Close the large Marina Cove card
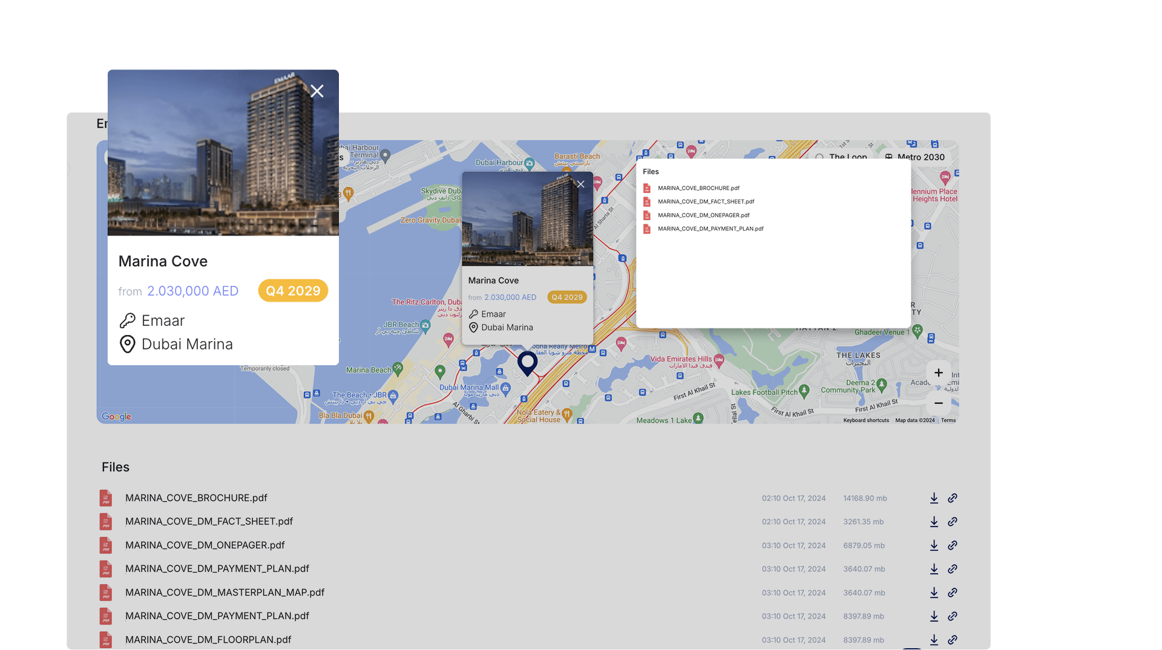The width and height of the screenshot is (1162, 650). coord(317,91)
